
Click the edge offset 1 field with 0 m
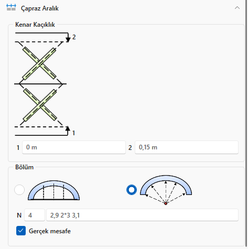(74, 147)
